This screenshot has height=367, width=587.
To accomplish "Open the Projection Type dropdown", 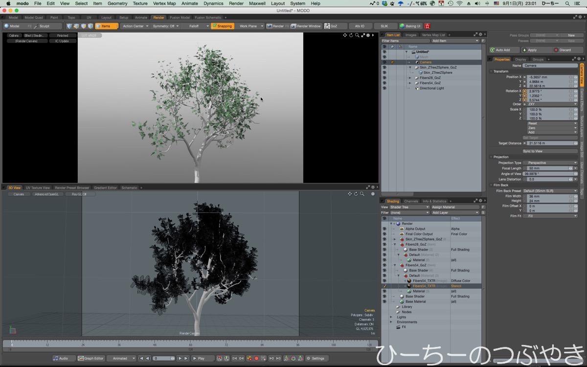I will (551, 163).
